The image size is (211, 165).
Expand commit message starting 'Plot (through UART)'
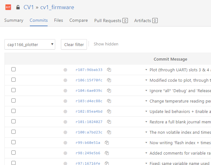pos(146,70)
